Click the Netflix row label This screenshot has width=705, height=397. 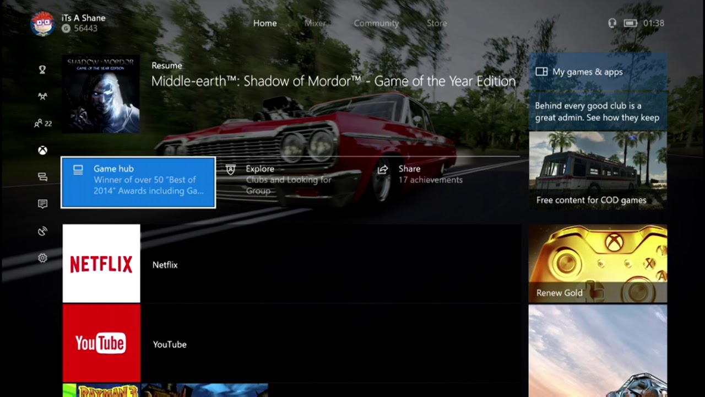click(165, 265)
